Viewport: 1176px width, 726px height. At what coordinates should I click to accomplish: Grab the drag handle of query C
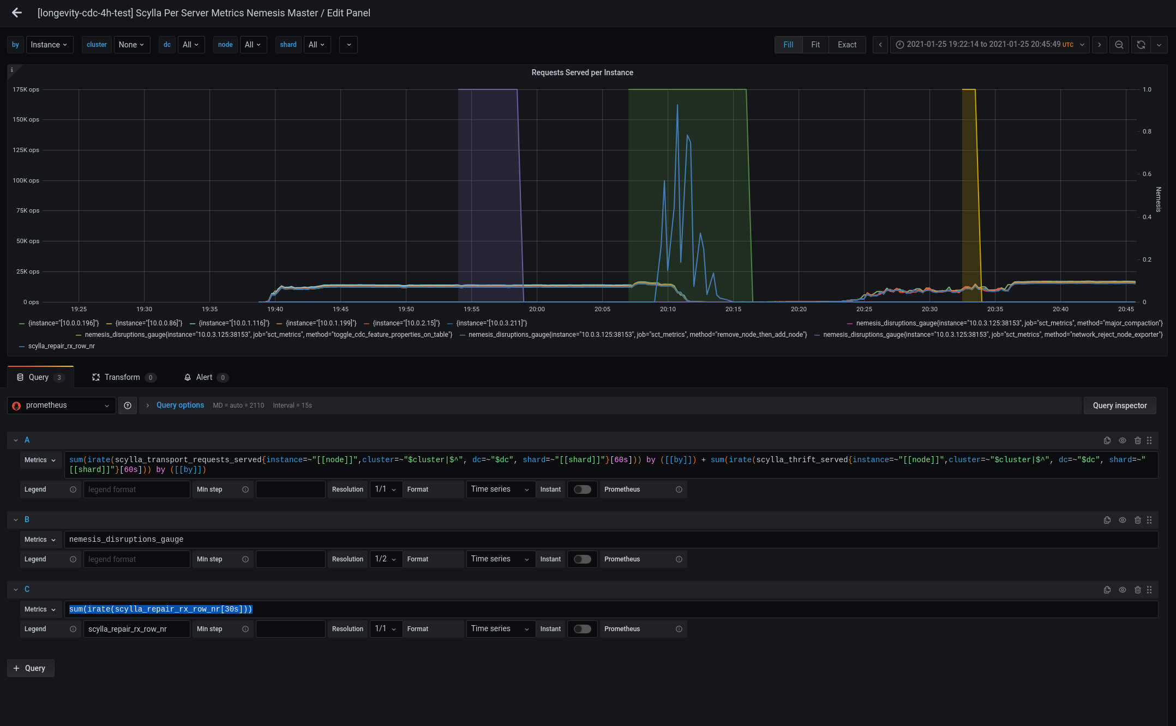pos(1149,590)
